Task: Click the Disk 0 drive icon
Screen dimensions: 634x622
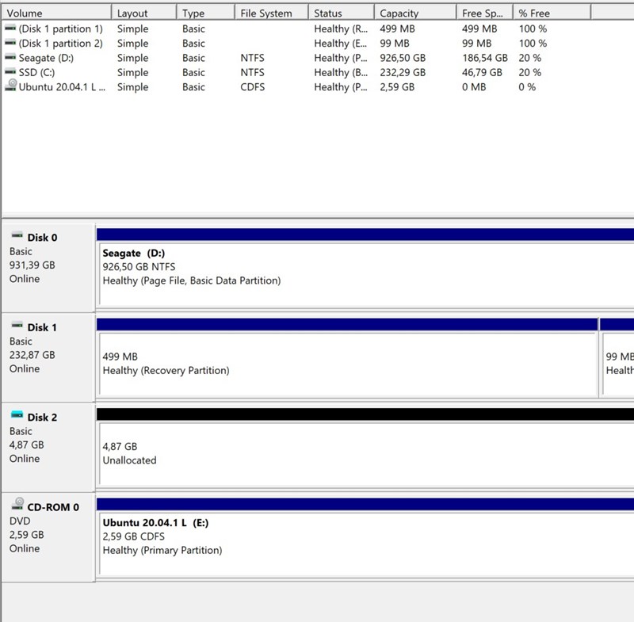Action: point(17,236)
